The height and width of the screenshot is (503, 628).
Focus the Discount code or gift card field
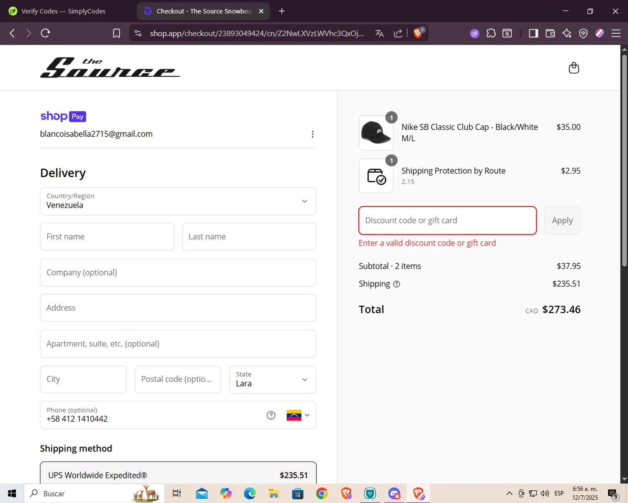tap(448, 220)
